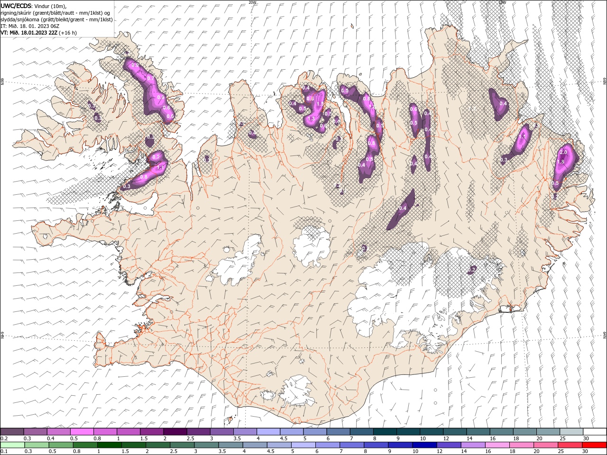Viewport: 607px width, 455px height.
Task: Click the '0.1' label in lower legend row
Action: pos(4,452)
